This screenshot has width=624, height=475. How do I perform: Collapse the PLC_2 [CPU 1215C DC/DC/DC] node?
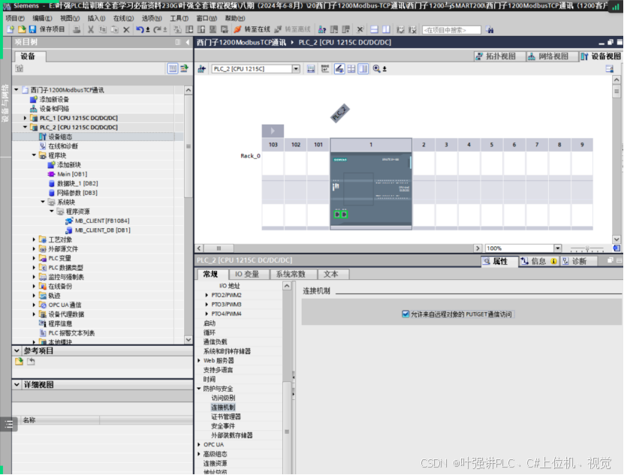(x=25, y=128)
